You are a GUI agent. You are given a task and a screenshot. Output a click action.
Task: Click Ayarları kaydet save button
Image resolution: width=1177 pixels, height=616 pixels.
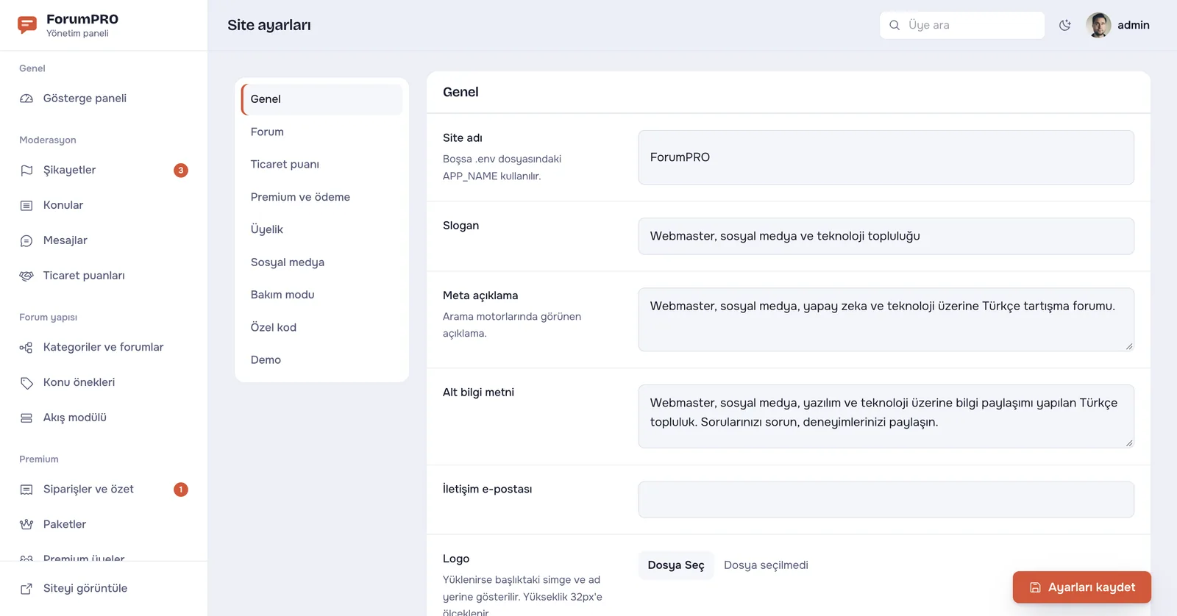coord(1081,587)
